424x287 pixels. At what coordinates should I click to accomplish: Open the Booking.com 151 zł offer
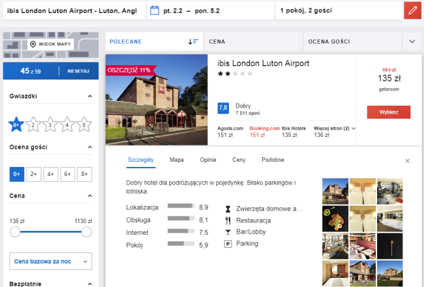pos(264,132)
